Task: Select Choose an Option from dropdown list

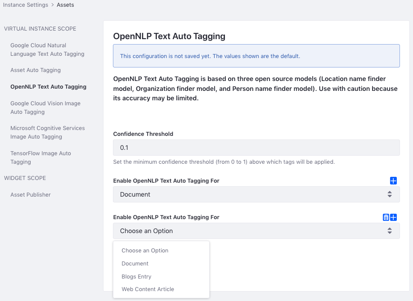Action: point(145,251)
